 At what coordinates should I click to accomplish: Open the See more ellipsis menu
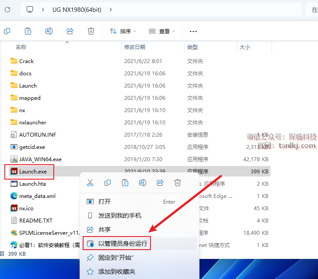193,31
